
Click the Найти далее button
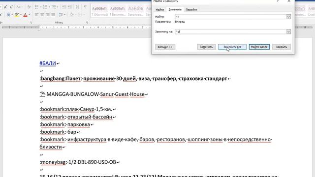tap(259, 47)
